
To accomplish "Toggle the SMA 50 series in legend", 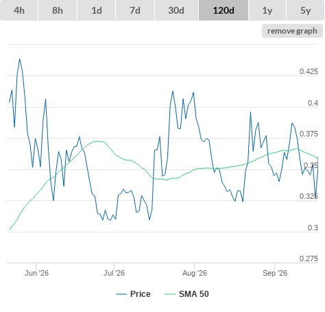I will point(194,294).
